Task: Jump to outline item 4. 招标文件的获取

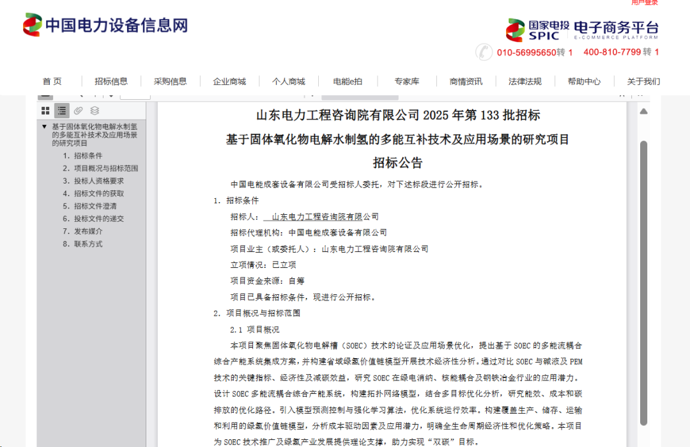Action: pos(93,194)
